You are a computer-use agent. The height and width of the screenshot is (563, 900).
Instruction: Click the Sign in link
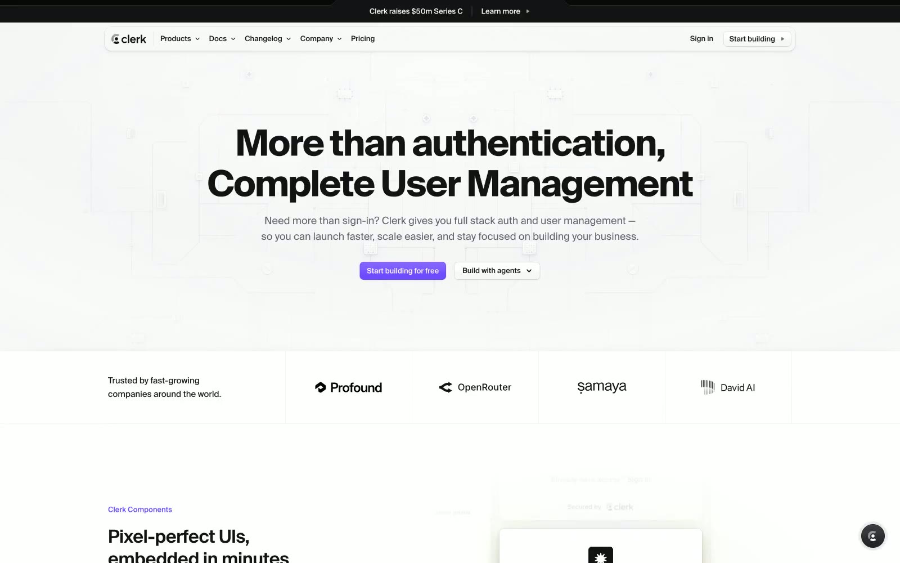pyautogui.click(x=701, y=39)
